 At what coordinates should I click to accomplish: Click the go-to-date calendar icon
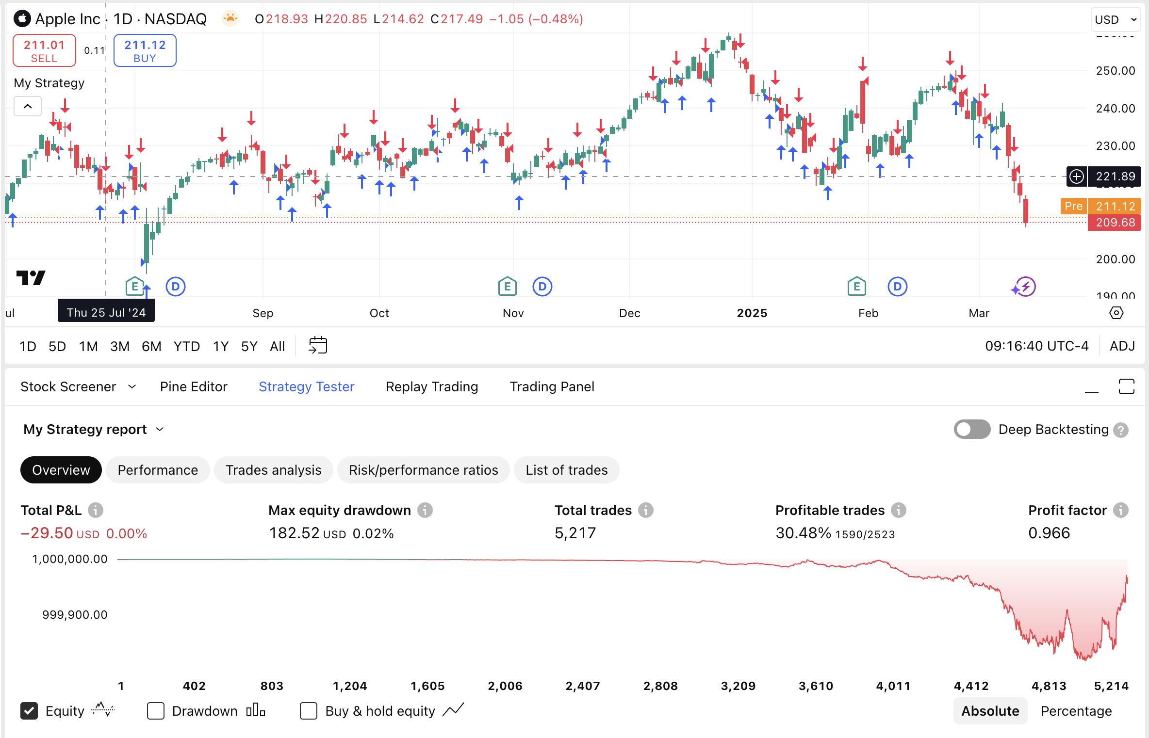coord(318,346)
